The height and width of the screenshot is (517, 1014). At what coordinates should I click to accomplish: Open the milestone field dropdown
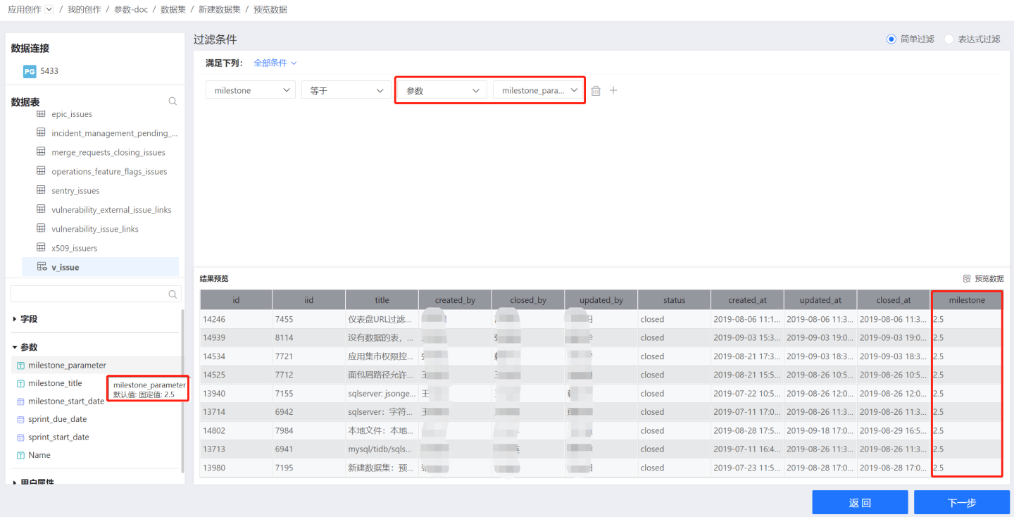tap(250, 90)
